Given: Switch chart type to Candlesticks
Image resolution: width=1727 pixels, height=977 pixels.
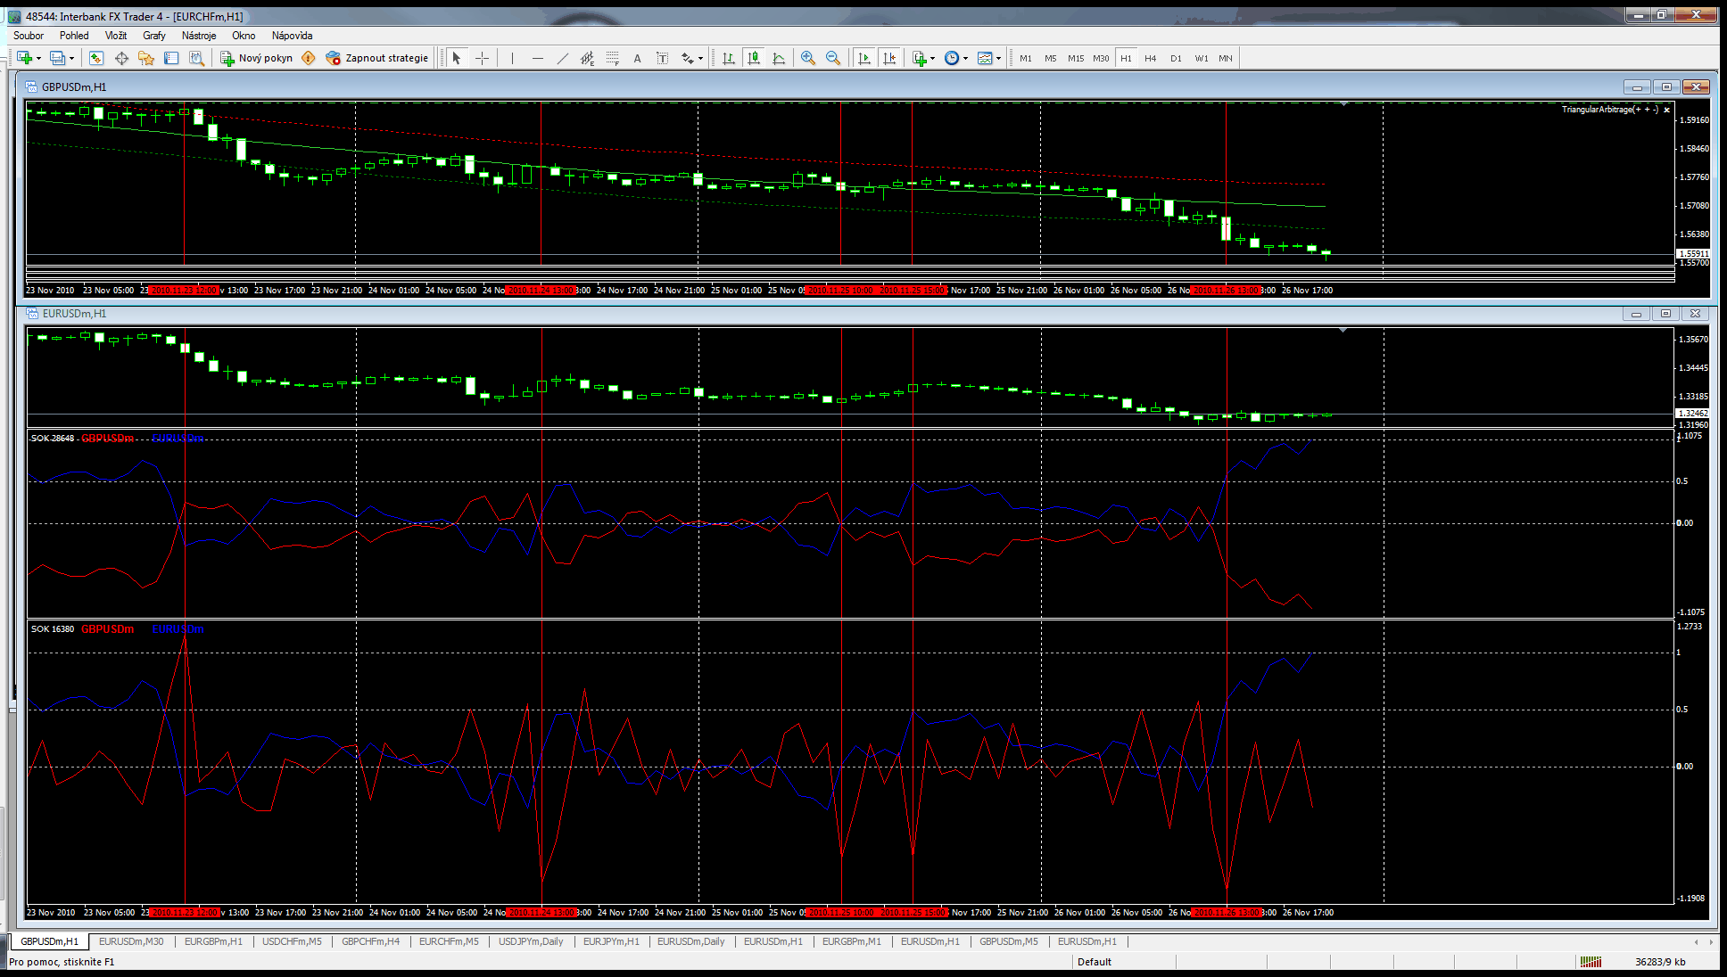Looking at the screenshot, I should (754, 58).
